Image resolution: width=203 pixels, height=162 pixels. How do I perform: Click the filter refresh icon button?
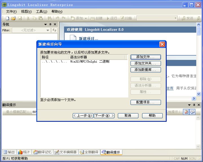coord(54,30)
